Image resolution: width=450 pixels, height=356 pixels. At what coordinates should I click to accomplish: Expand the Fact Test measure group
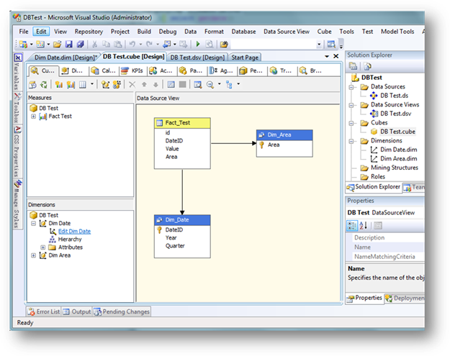coord(33,117)
